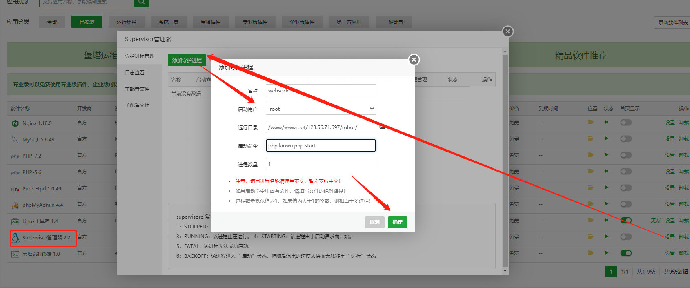The image size is (690, 288).
Task: Click the phpMyAdmin 4.4 icon
Action: click(15, 205)
